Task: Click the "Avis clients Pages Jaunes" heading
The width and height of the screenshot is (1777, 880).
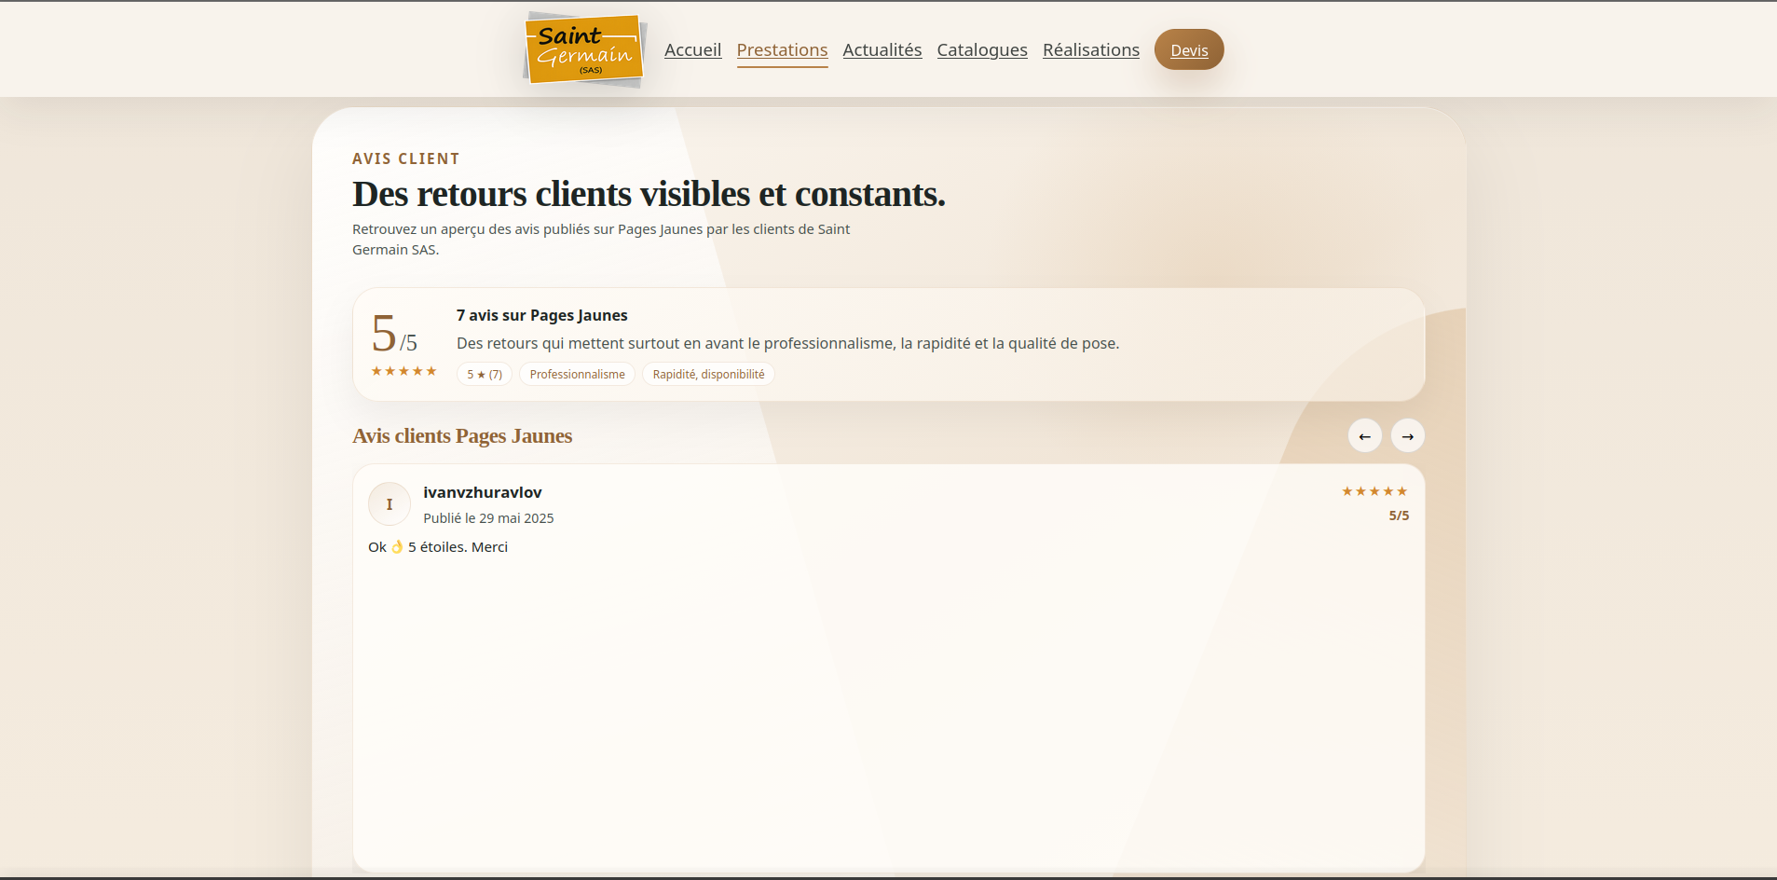Action: [462, 435]
